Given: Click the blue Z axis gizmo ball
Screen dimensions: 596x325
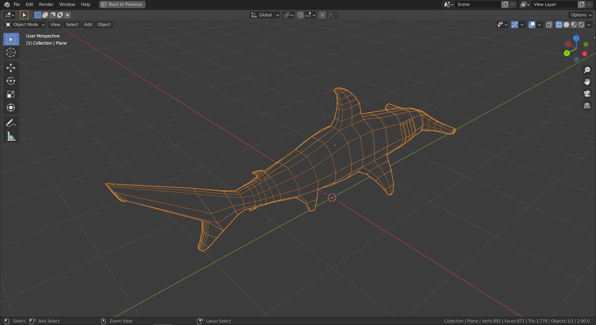Looking at the screenshot, I should pos(576,38).
